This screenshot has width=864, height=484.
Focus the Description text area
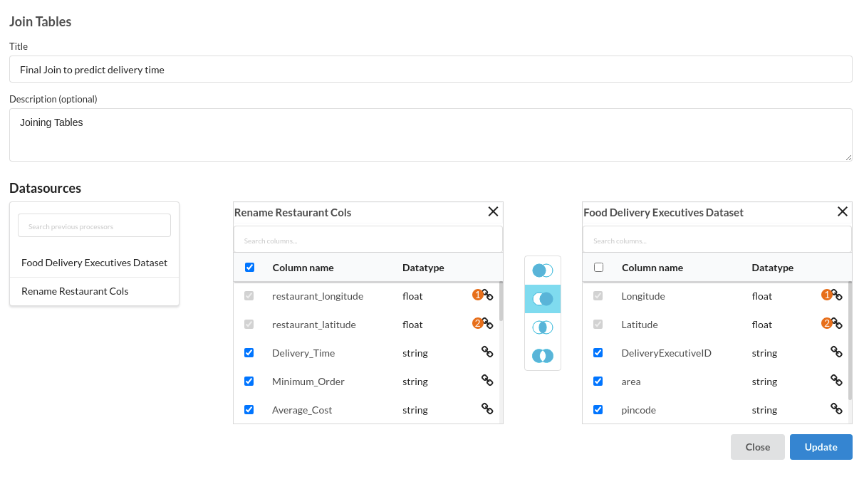[431, 135]
